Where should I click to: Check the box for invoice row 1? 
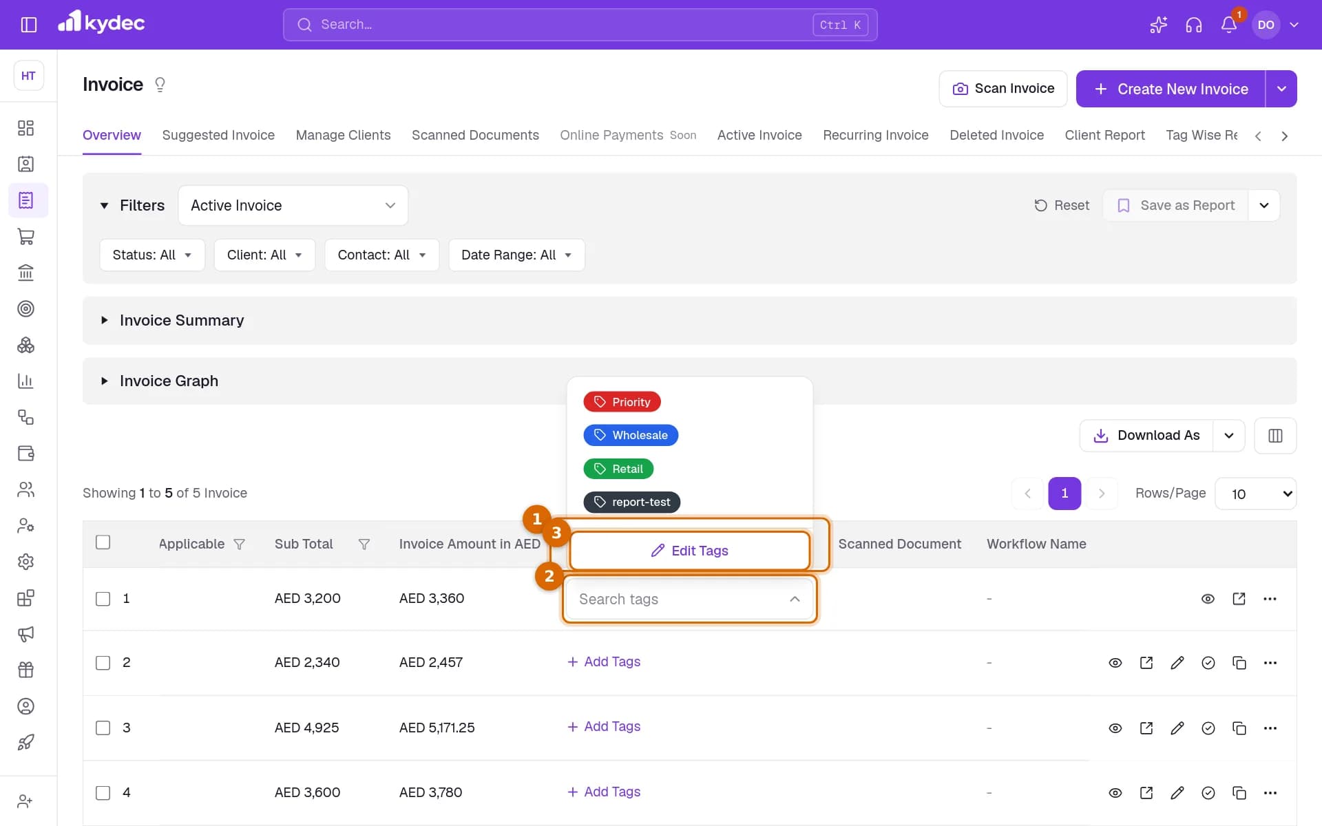[103, 599]
